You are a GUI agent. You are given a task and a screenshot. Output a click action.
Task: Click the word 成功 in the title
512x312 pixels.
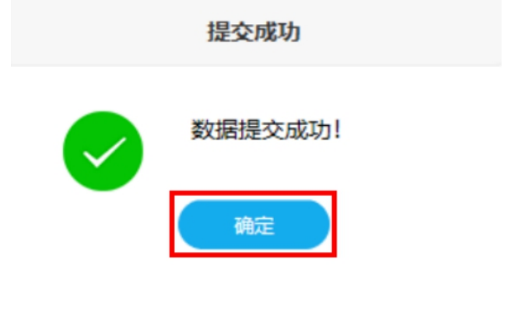pyautogui.click(x=277, y=32)
